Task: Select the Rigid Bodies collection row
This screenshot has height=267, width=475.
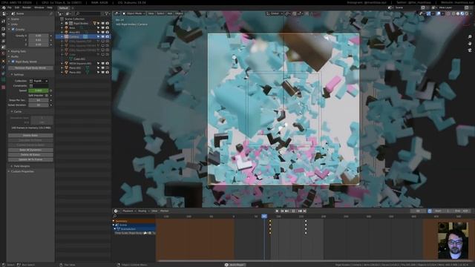Action: (83, 23)
